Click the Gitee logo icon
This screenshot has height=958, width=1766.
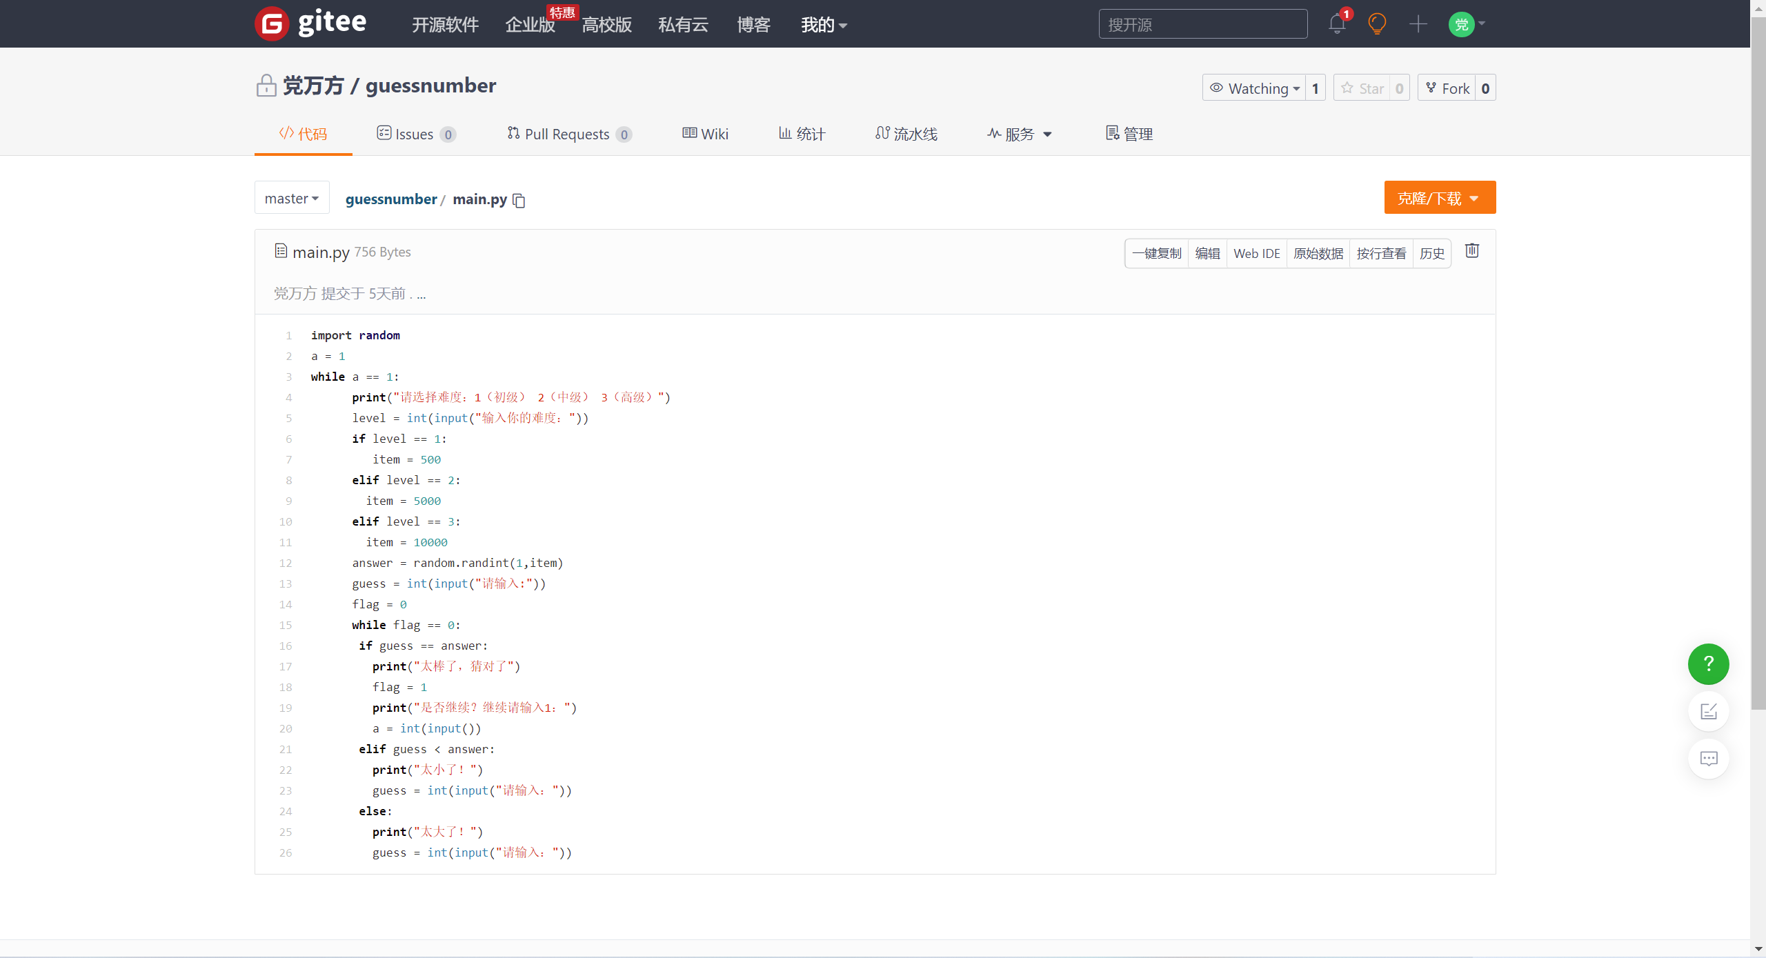point(272,24)
